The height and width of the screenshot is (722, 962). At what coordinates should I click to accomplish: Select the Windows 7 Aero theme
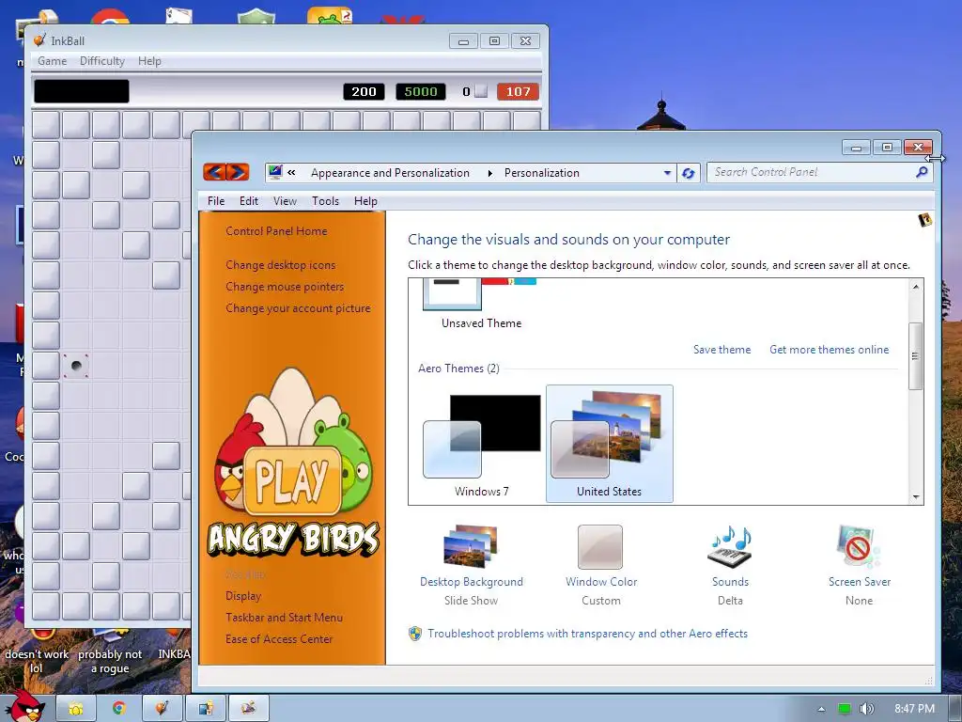pos(482,444)
